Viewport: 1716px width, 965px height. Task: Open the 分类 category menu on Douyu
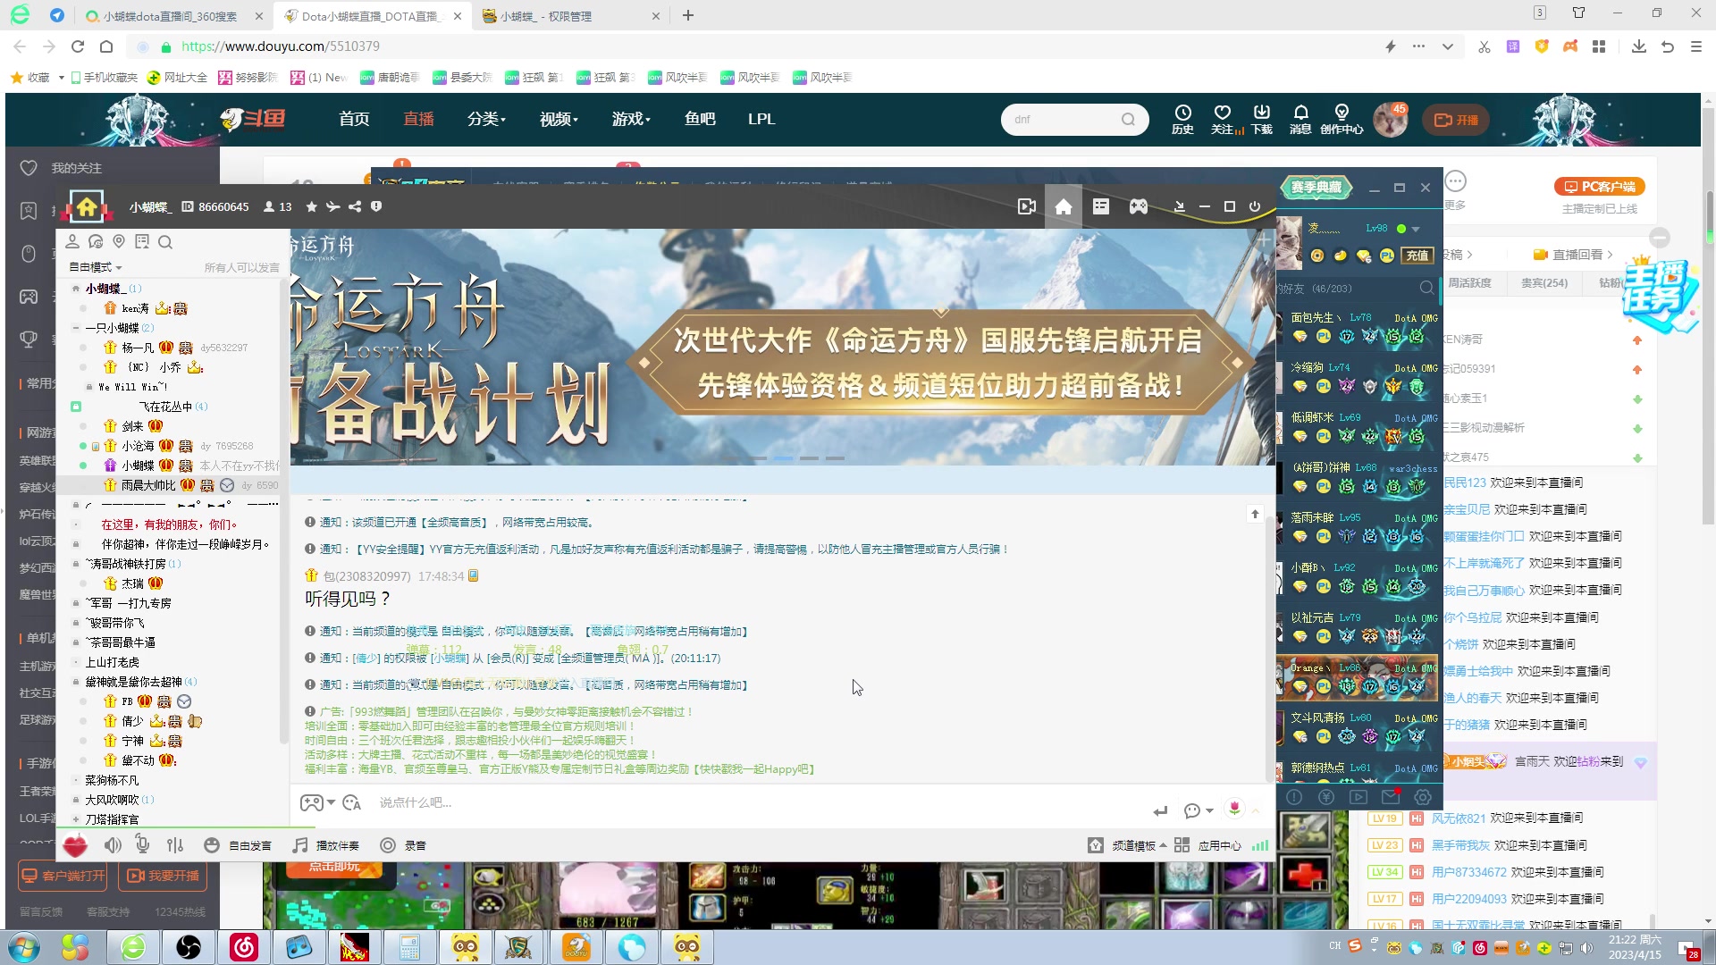486,119
